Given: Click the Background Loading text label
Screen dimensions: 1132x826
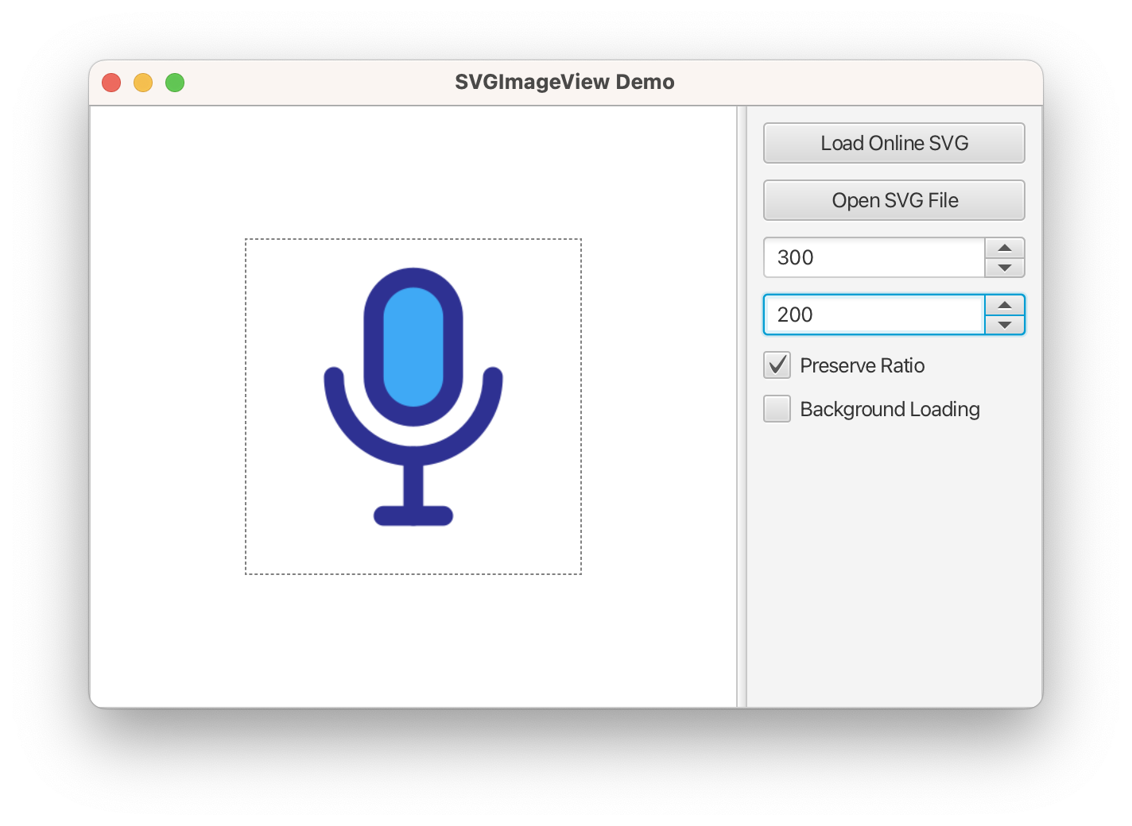Looking at the screenshot, I should tap(890, 409).
